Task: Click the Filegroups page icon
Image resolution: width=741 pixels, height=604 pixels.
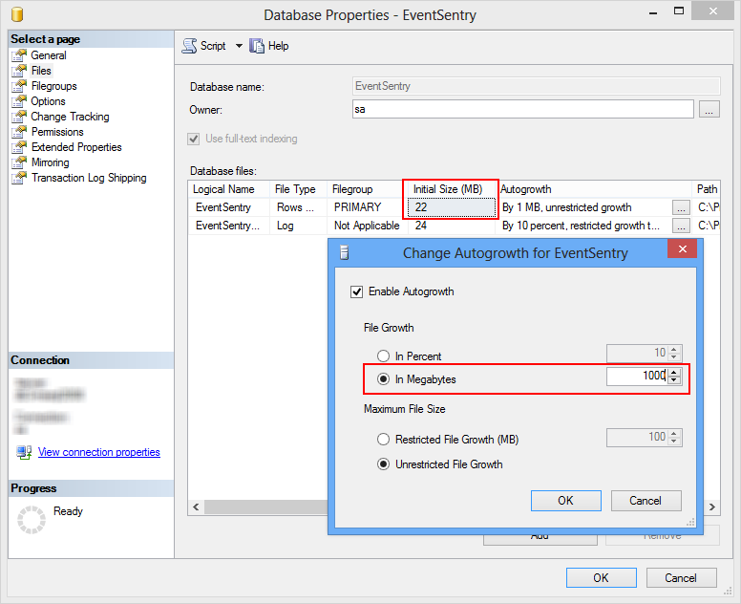Action: tap(19, 86)
